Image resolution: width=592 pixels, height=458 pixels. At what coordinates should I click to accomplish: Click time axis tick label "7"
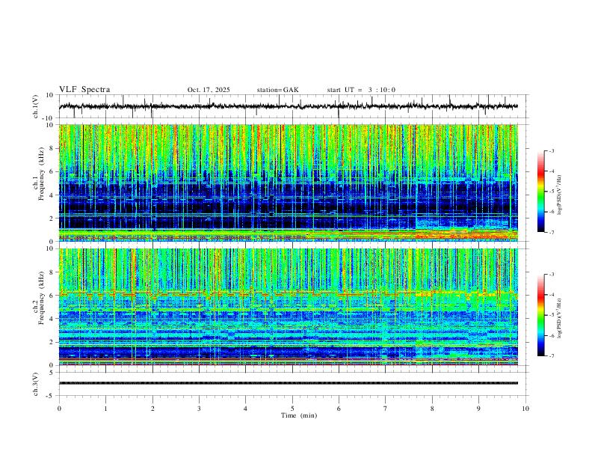pyautogui.click(x=386, y=409)
